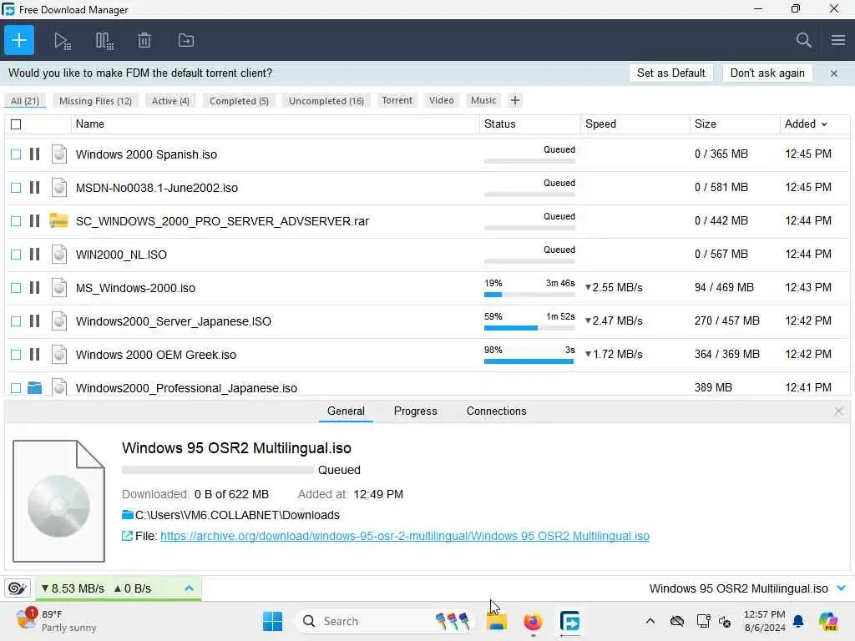Open Firefox from taskbar
The width and height of the screenshot is (855, 641).
click(533, 621)
